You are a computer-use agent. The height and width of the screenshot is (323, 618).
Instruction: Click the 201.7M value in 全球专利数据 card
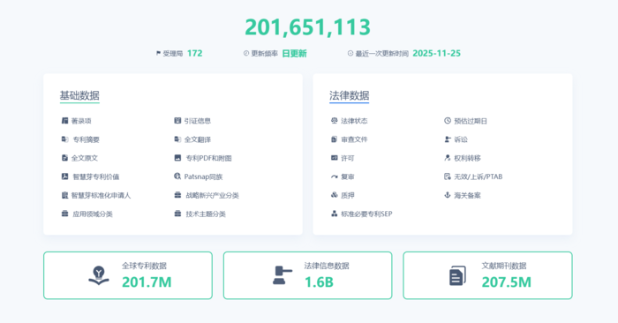(x=147, y=282)
